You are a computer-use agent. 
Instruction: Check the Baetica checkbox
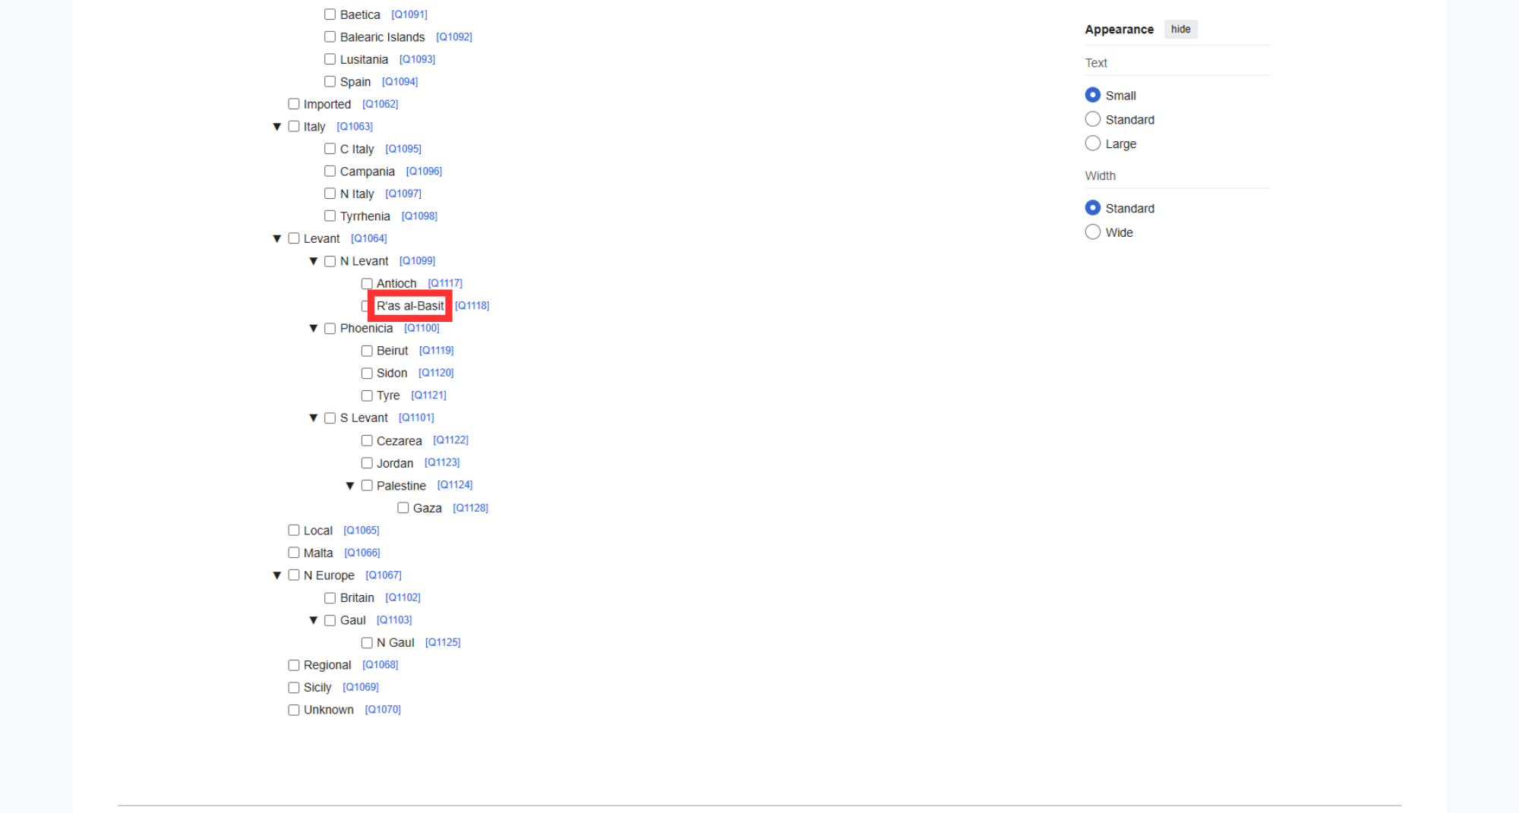[x=330, y=14]
